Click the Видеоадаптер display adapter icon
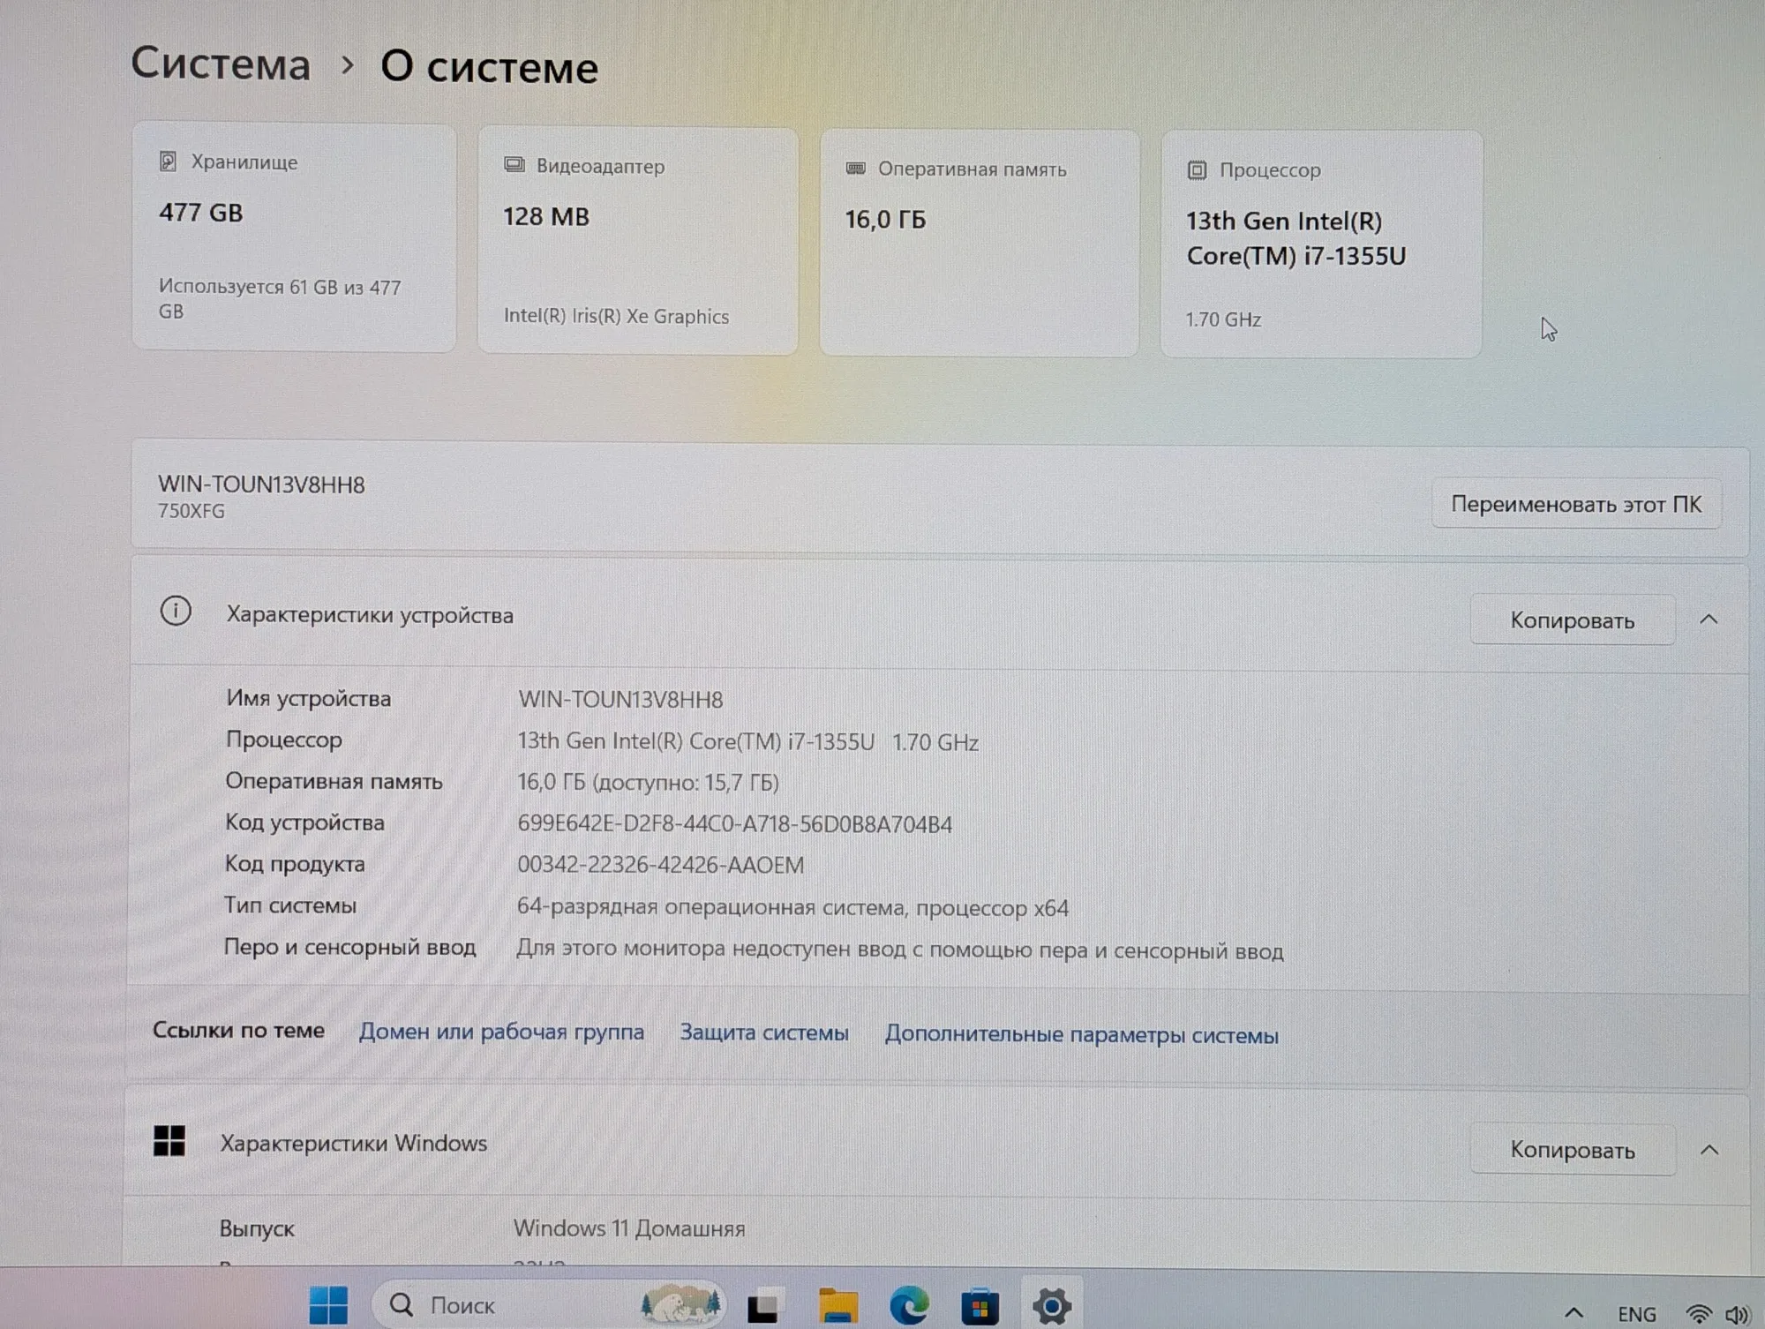 tap(514, 165)
